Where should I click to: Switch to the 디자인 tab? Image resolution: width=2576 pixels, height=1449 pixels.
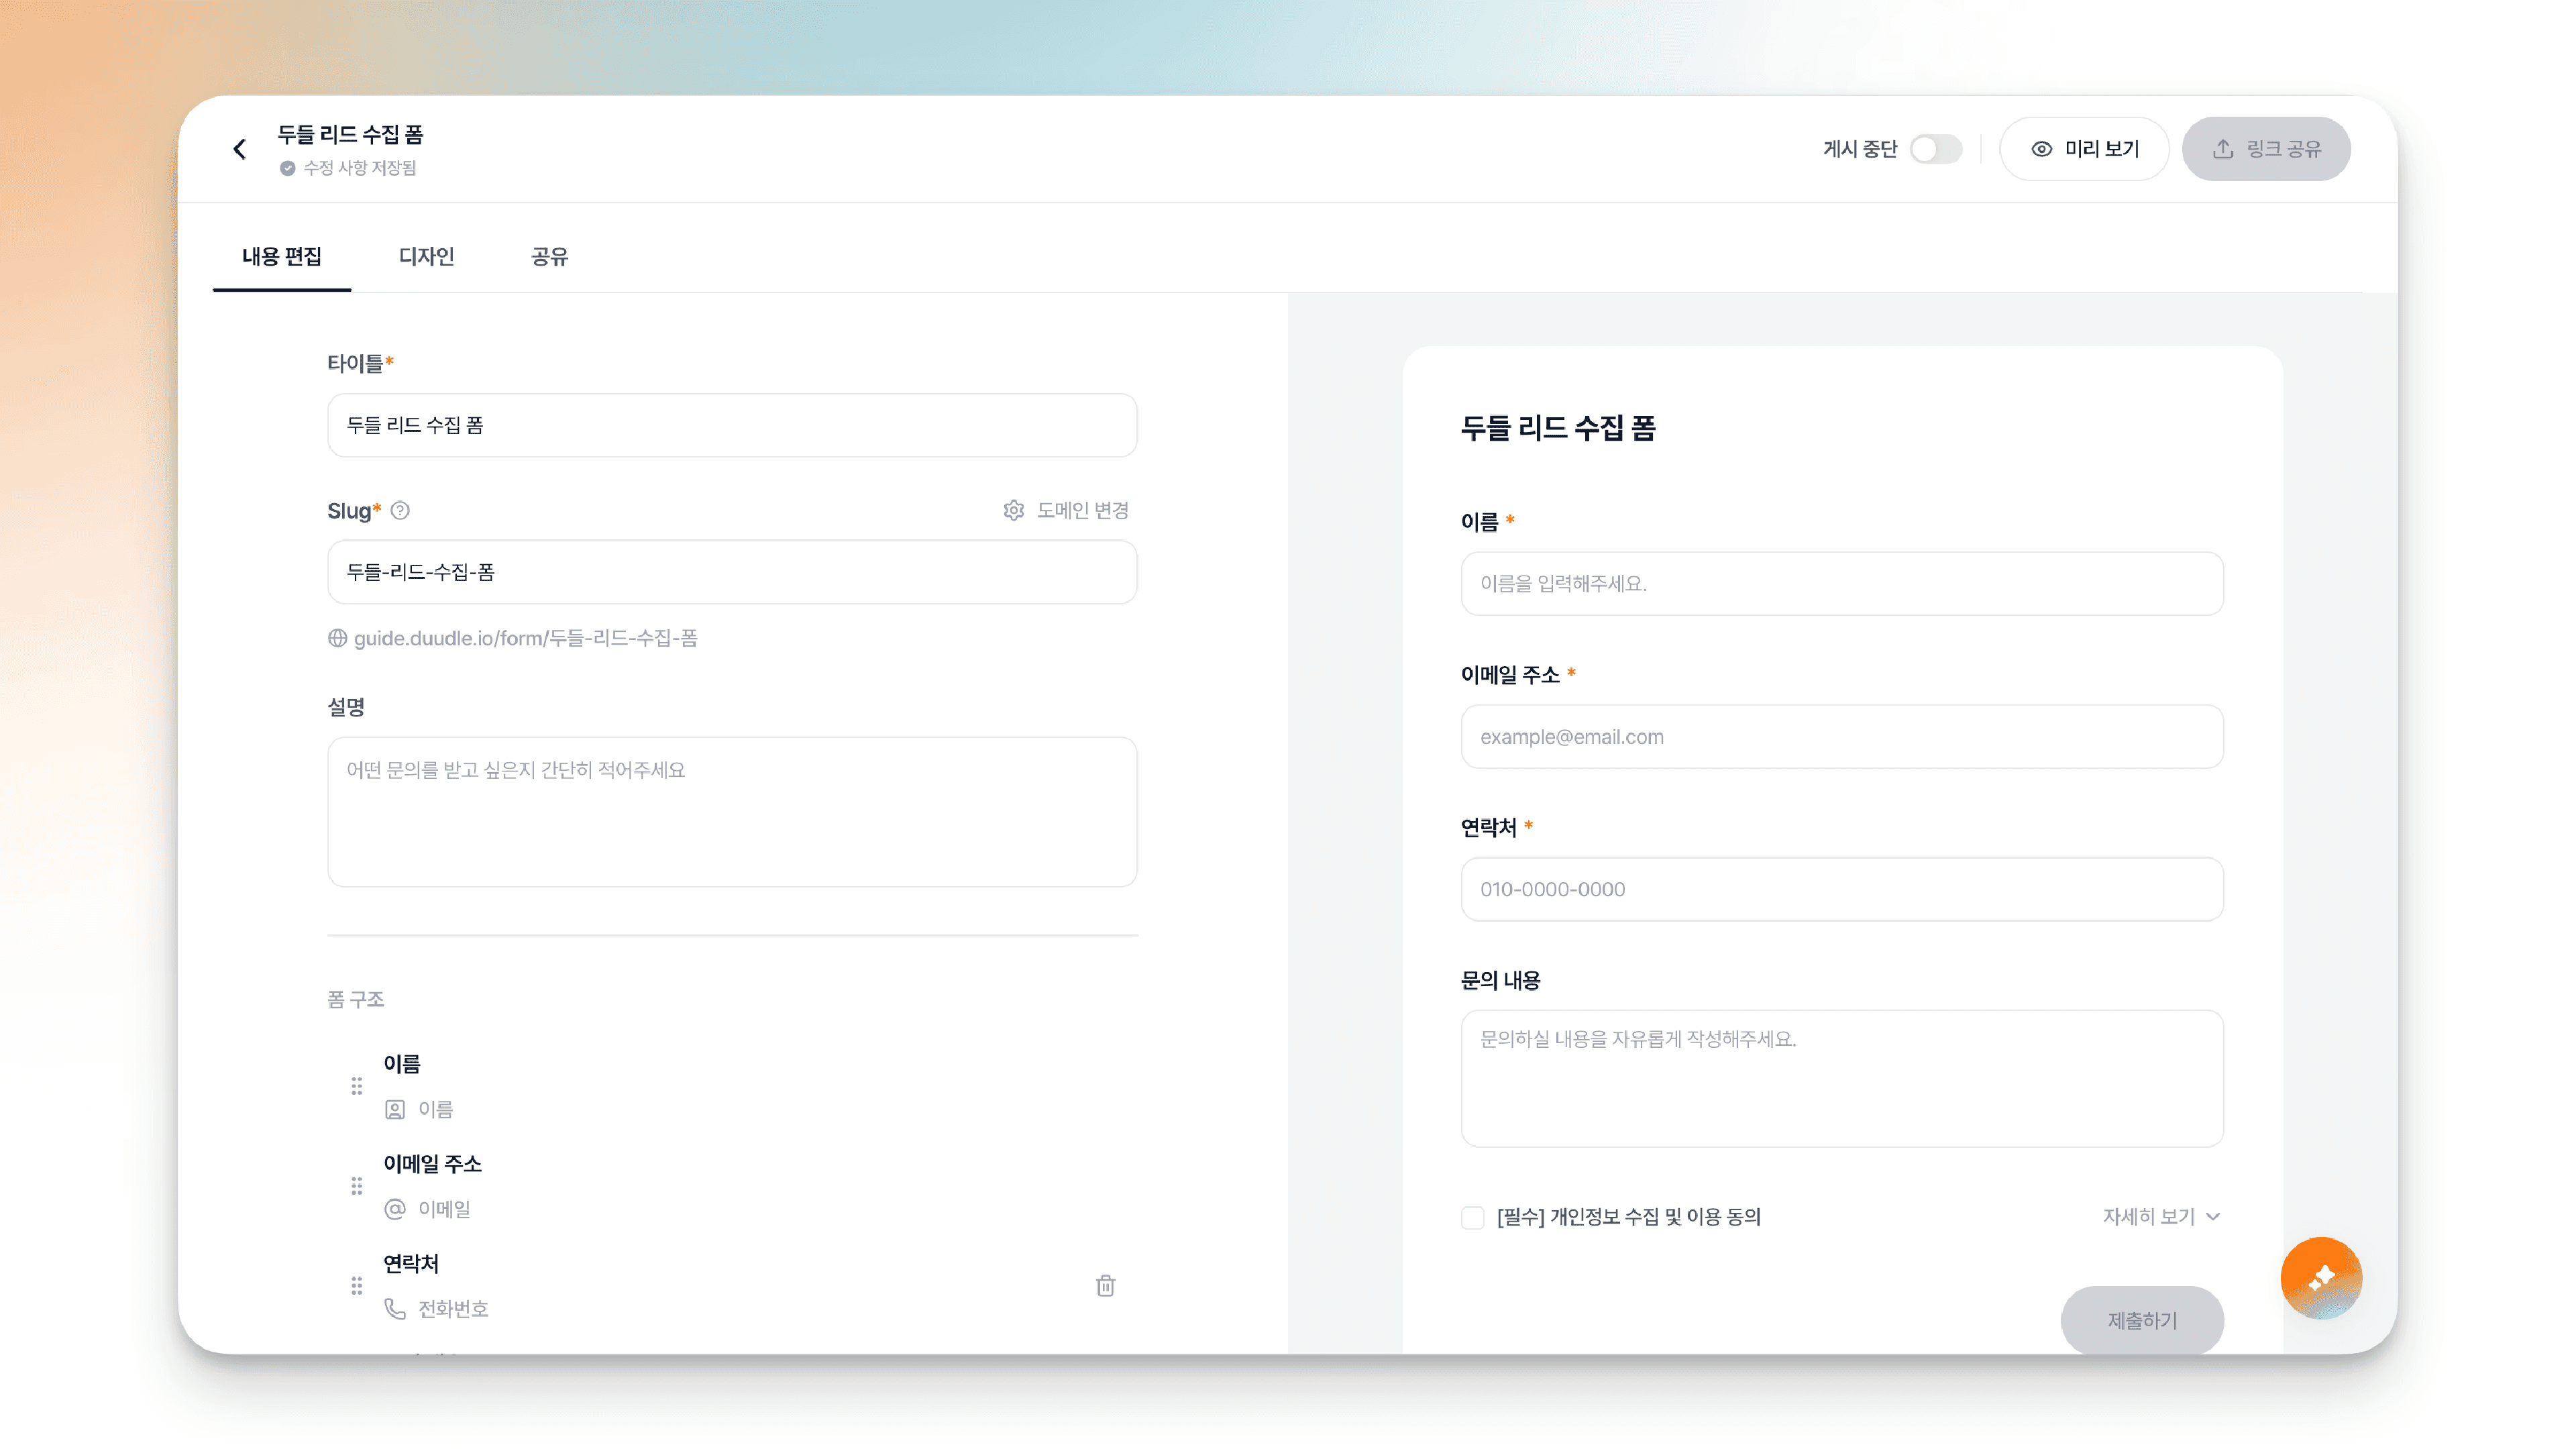pyautogui.click(x=427, y=256)
